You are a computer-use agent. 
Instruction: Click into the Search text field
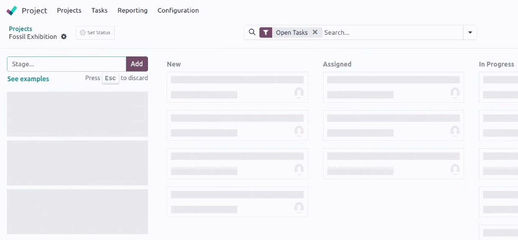[392, 33]
